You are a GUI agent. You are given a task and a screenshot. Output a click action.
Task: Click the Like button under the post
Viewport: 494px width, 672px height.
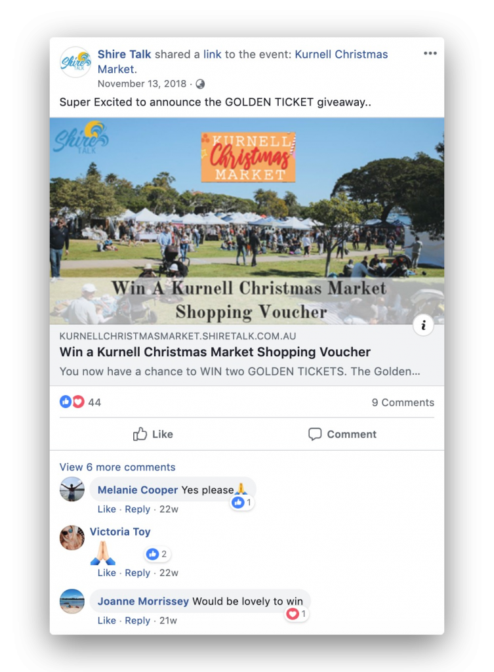point(153,434)
